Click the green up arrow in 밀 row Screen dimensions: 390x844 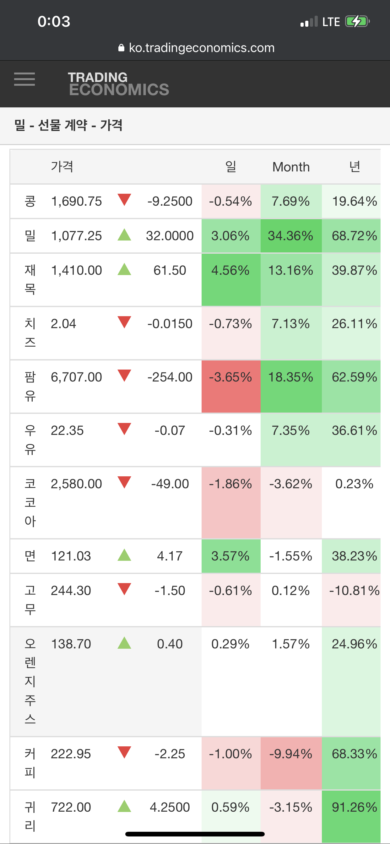[x=124, y=235]
